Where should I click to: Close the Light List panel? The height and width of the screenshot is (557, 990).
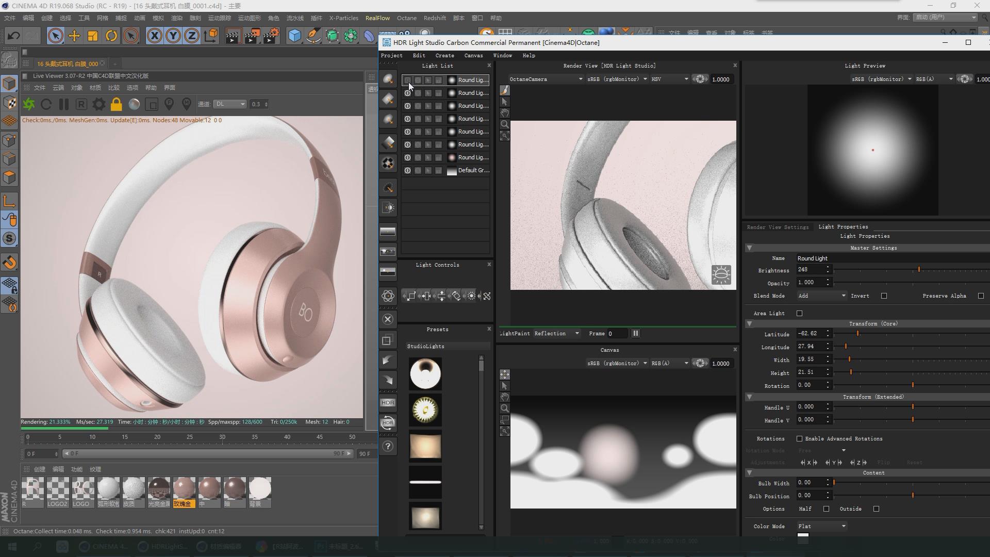489,65
